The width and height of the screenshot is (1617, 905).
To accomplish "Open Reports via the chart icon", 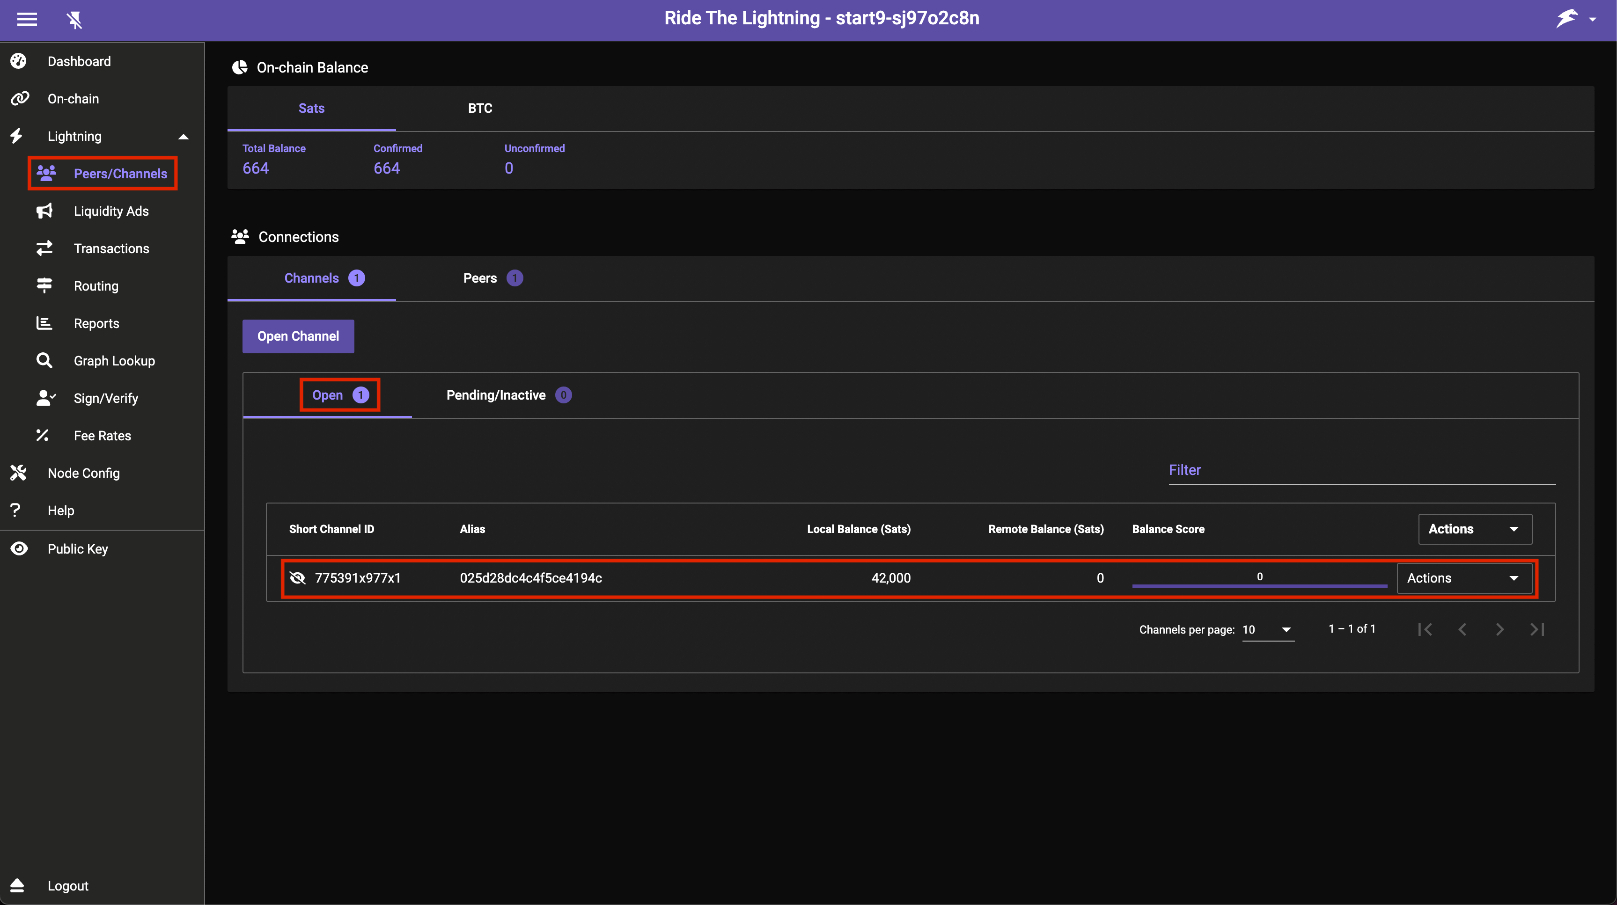I will click(x=44, y=322).
